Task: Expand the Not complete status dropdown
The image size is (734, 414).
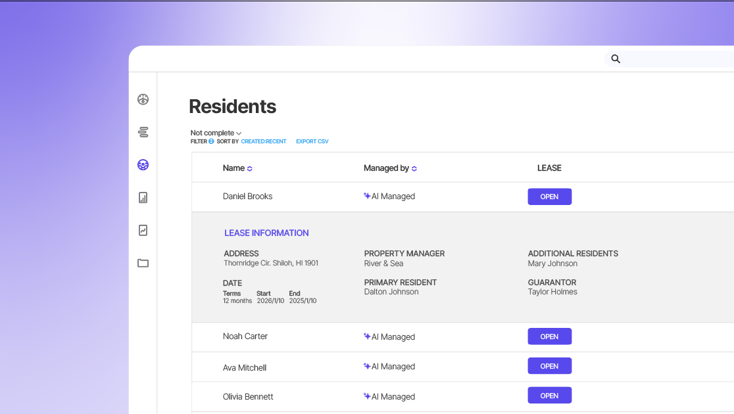Action: pos(216,133)
